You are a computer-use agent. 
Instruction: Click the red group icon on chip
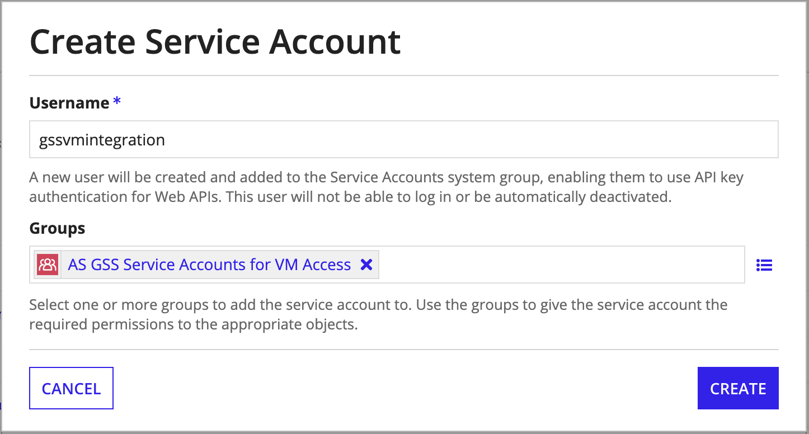coord(48,265)
